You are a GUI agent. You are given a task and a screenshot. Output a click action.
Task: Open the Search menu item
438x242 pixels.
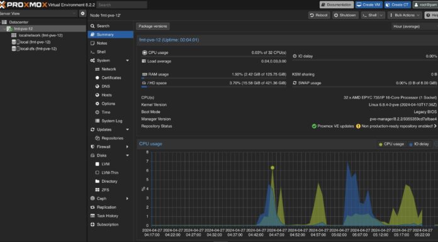pyautogui.click(x=111, y=26)
